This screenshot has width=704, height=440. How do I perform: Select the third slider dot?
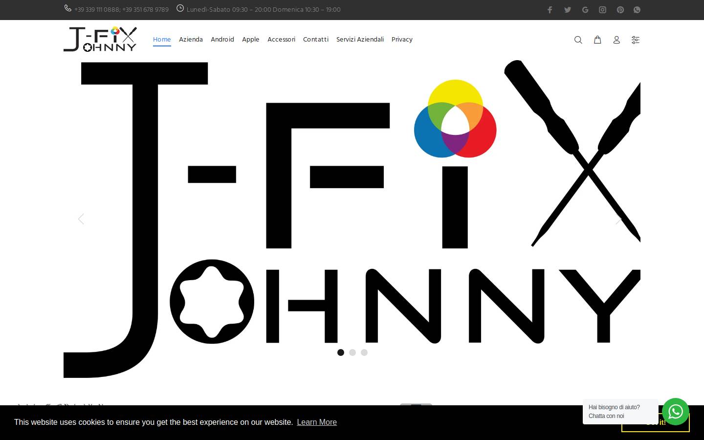(x=364, y=352)
